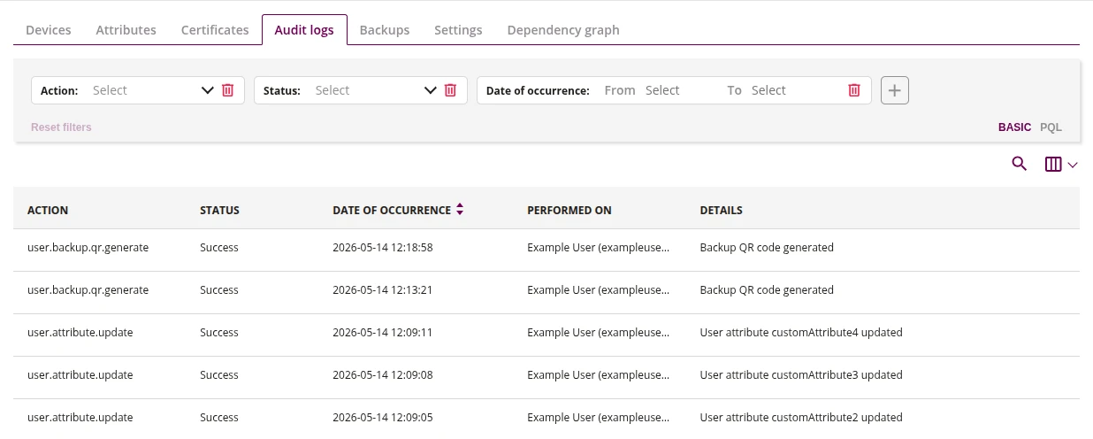Click the DETAILS column header
This screenshot has height=439, width=1093.
[x=721, y=211]
